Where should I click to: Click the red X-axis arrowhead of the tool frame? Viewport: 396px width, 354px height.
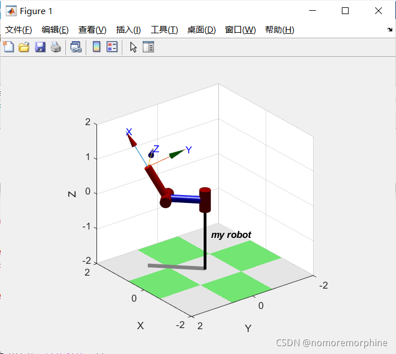pos(132,140)
